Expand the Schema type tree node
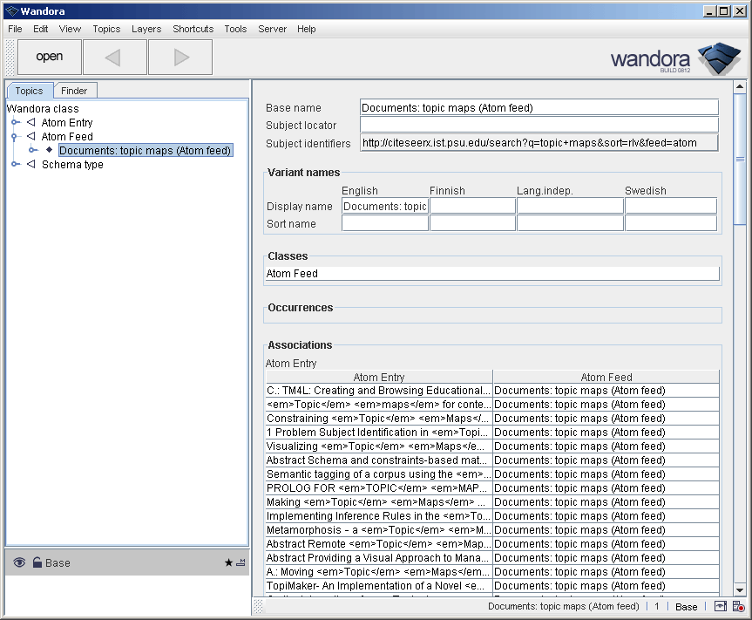This screenshot has height=620, width=752. (16, 165)
